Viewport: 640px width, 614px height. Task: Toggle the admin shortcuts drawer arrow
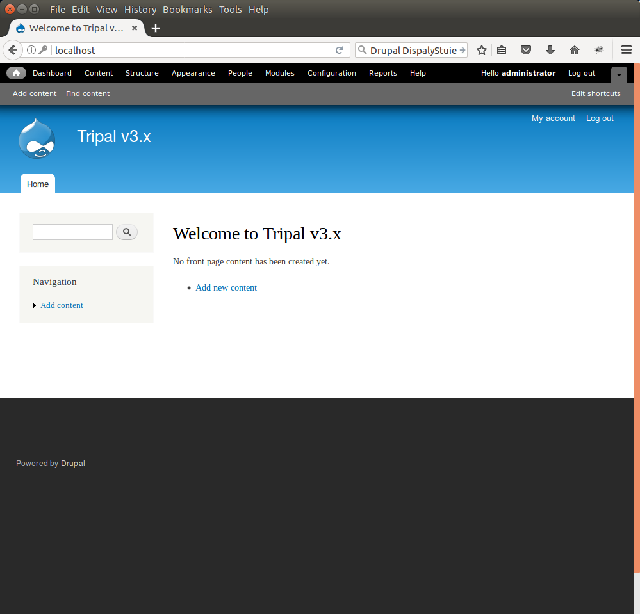619,74
